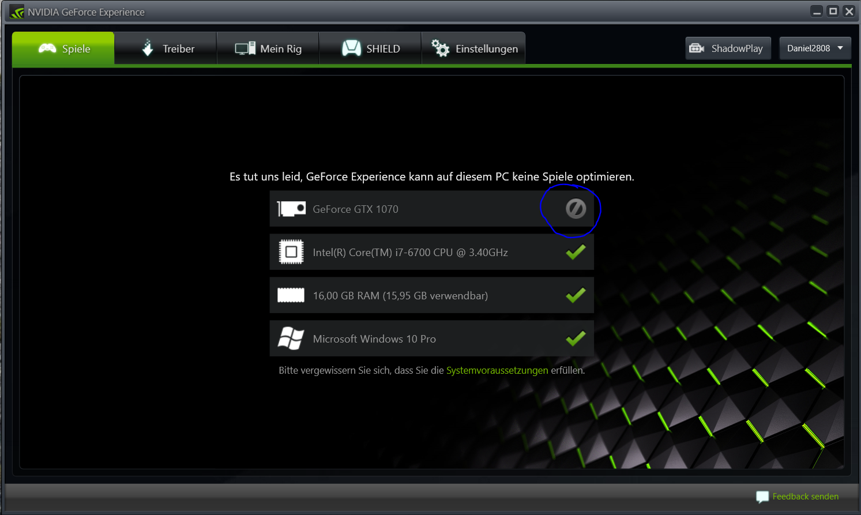Click the GTX 1070 unsupported status icon

576,209
